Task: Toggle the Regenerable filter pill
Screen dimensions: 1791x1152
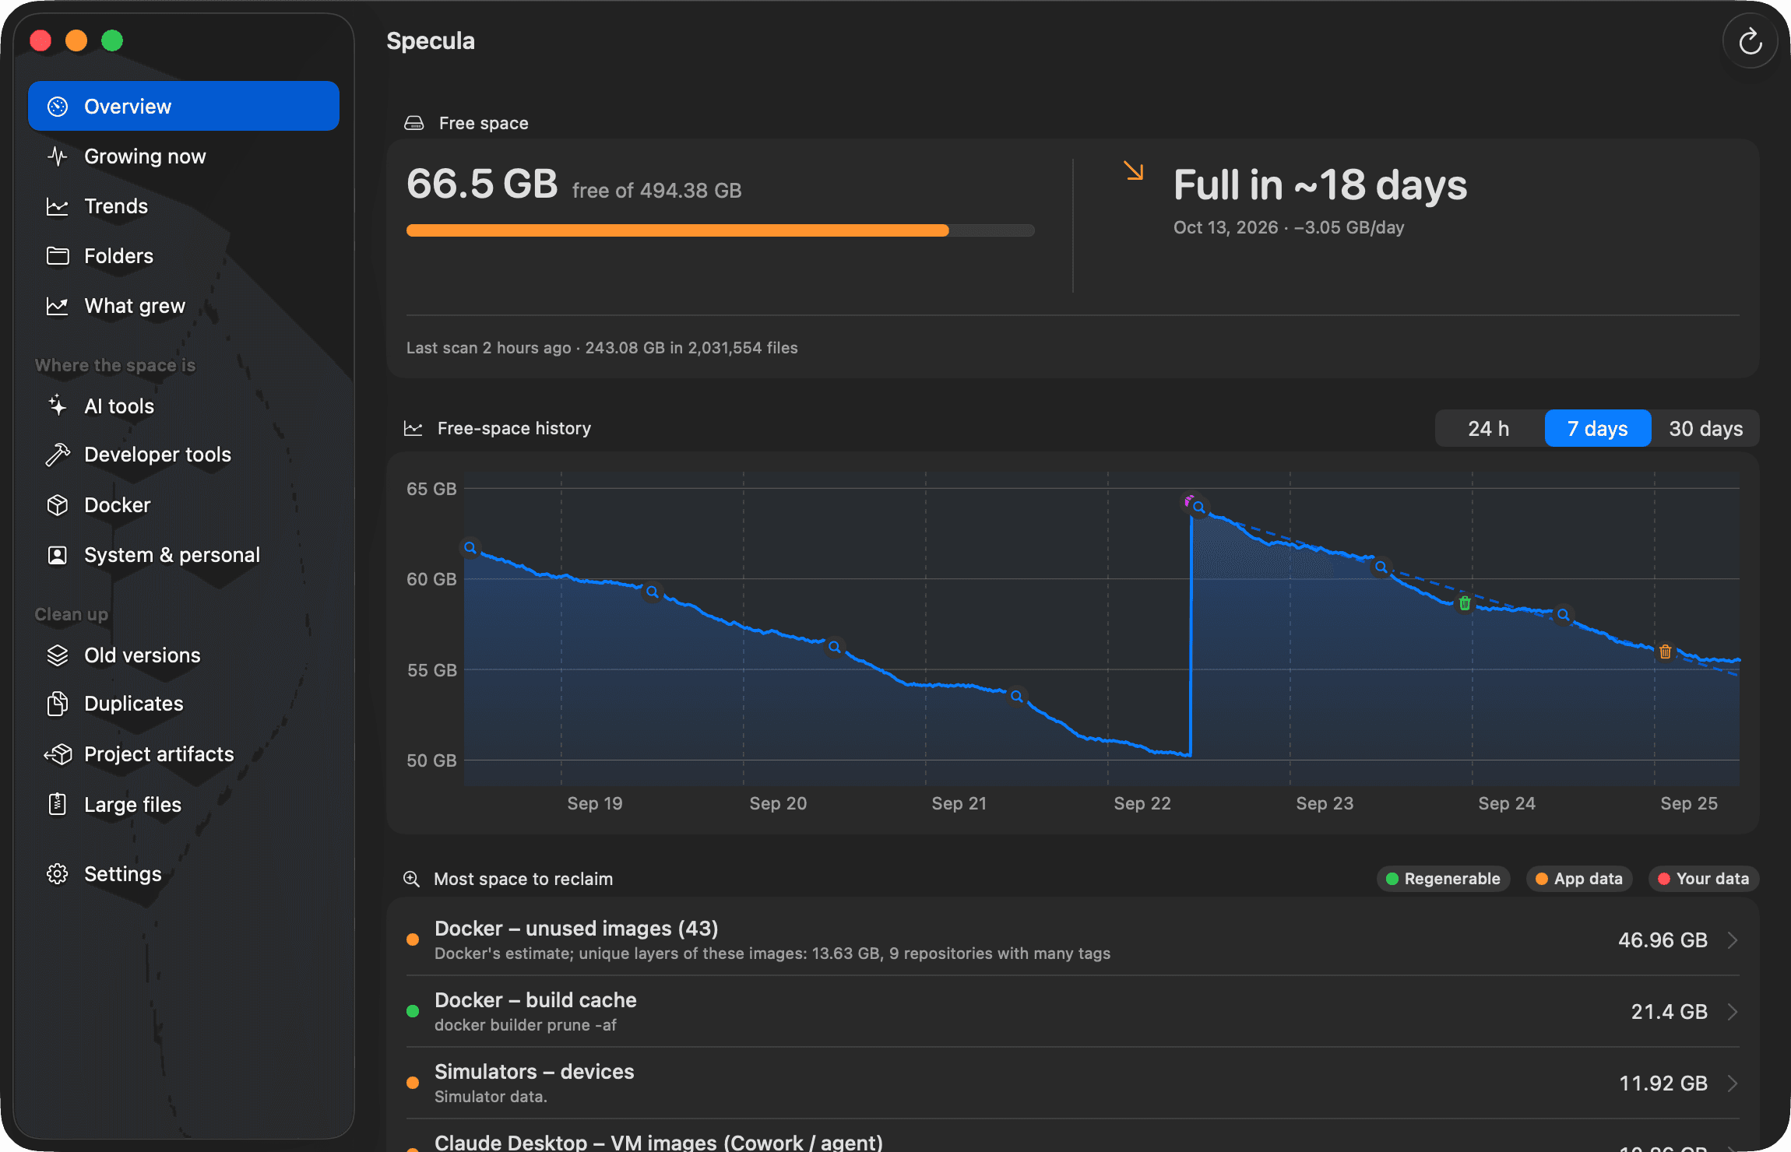Action: coord(1444,879)
